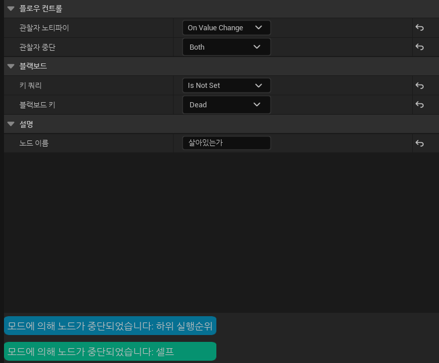This screenshot has height=363, width=439.
Task: Reset 키 쿼리 to default value
Action: tap(420, 86)
